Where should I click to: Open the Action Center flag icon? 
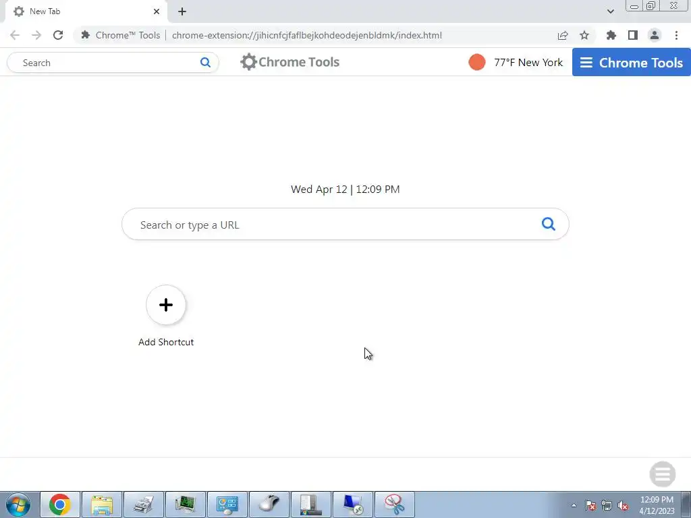[590, 505]
